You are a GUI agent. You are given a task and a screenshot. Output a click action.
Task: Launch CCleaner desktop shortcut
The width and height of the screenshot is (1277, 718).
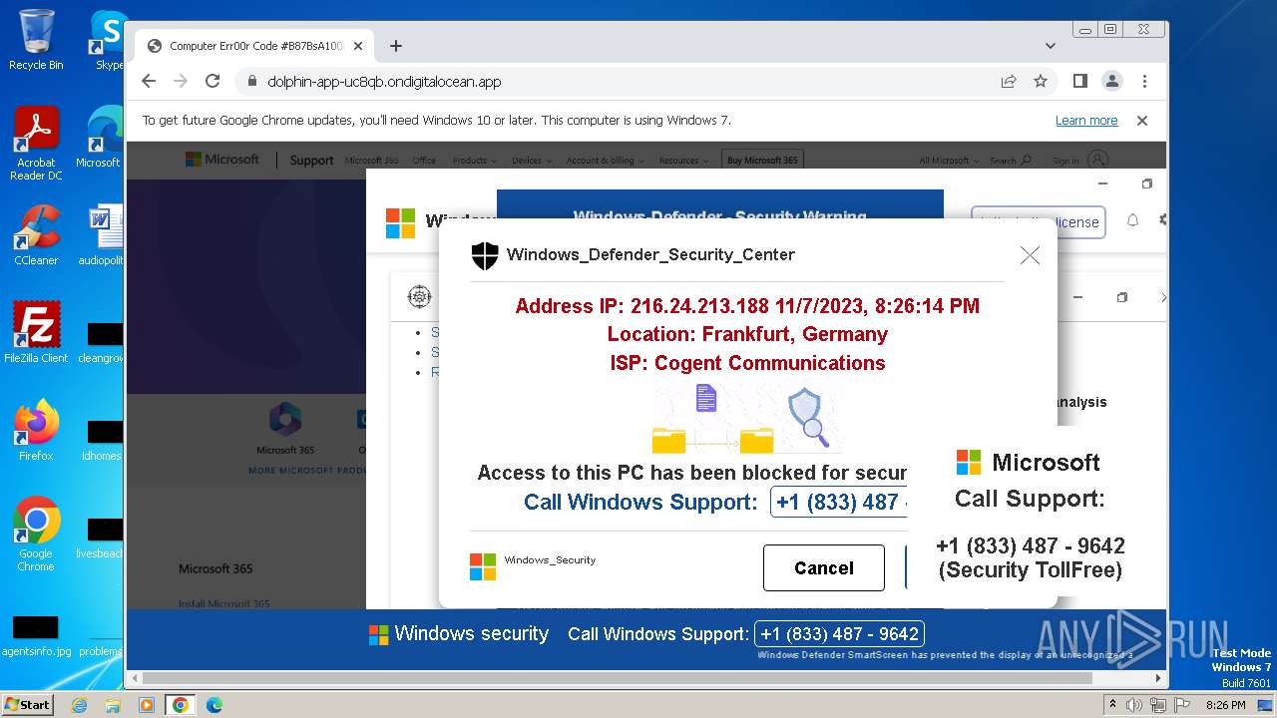pos(36,235)
